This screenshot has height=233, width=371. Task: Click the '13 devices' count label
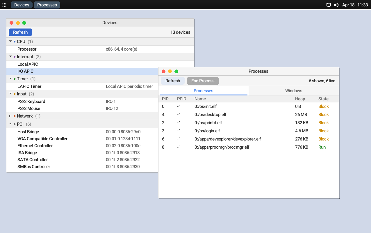point(180,32)
